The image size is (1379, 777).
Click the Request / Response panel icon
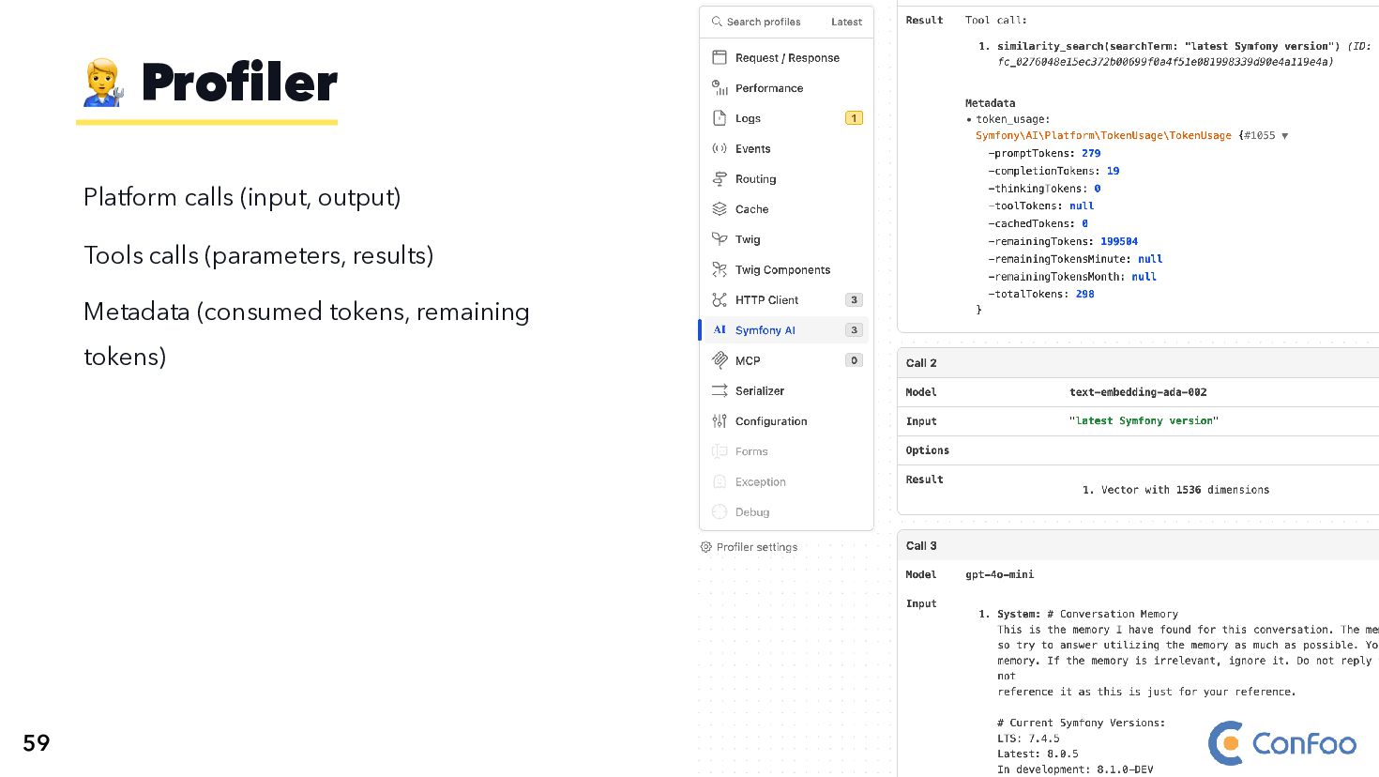point(720,57)
